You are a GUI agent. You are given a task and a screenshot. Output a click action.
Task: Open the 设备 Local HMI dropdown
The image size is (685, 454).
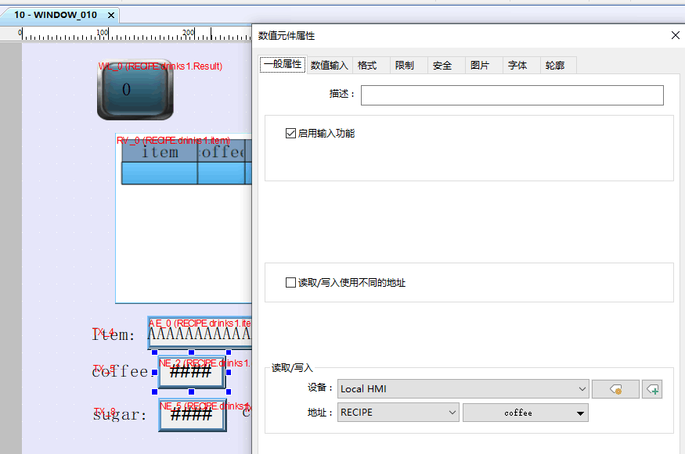[463, 389]
